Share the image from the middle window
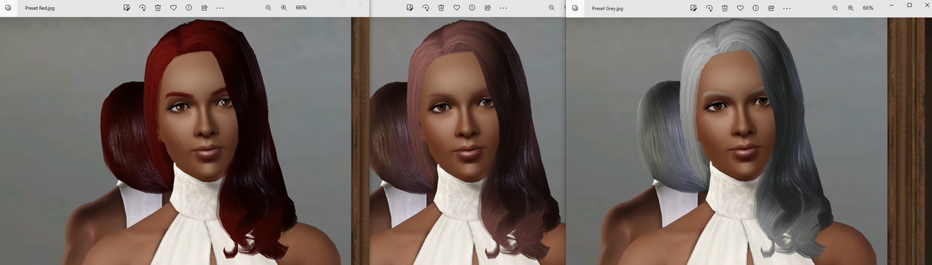The image size is (932, 265). click(487, 7)
